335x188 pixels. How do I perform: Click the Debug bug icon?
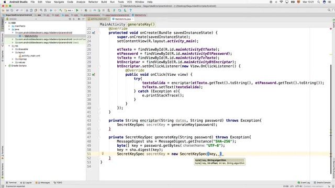pos(86,10)
